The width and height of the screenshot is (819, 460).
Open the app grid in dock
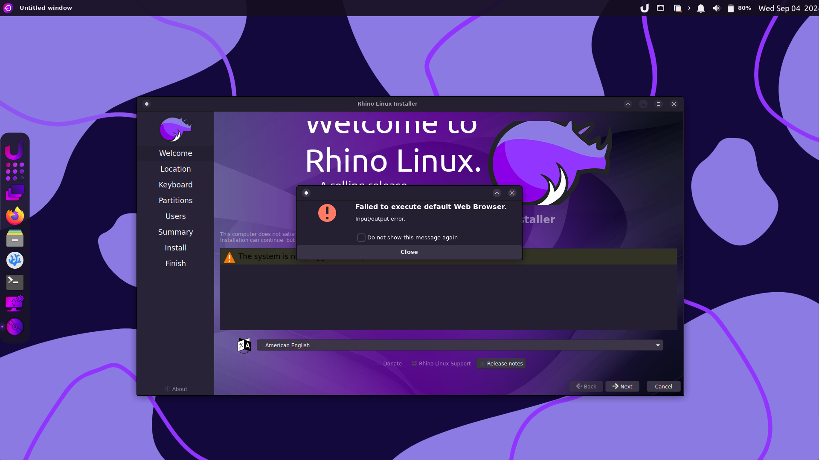15,172
